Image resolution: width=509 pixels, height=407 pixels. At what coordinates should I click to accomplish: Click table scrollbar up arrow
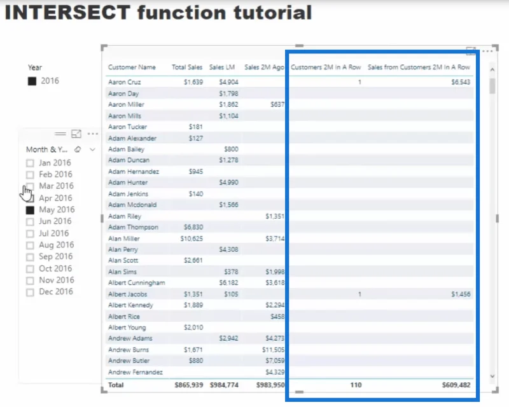pyautogui.click(x=492, y=69)
